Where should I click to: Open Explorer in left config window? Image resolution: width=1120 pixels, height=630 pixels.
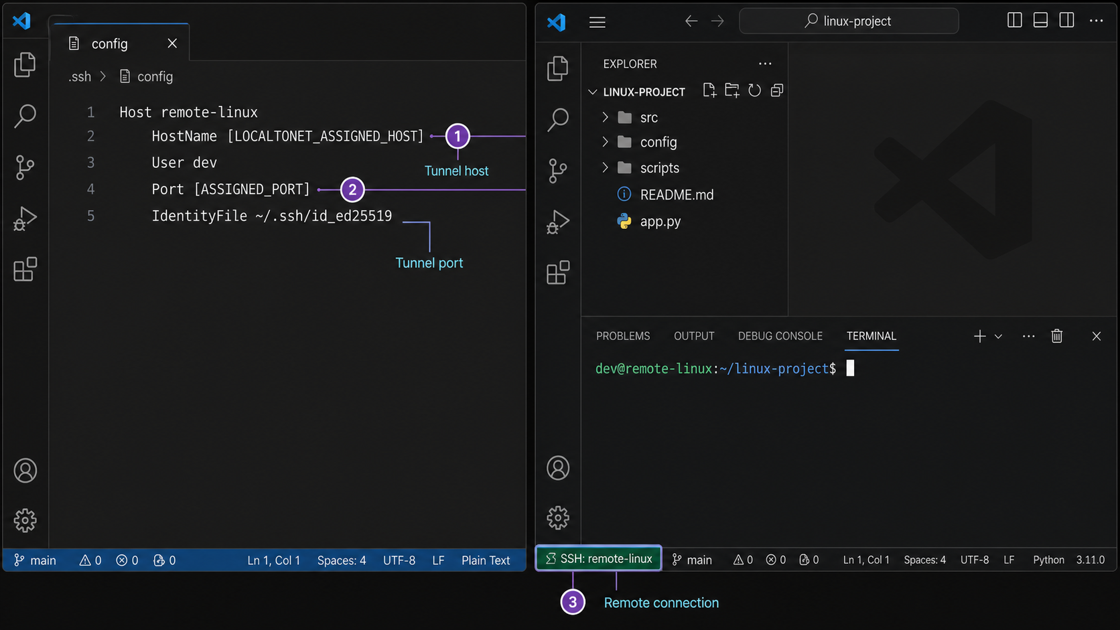tap(25, 64)
